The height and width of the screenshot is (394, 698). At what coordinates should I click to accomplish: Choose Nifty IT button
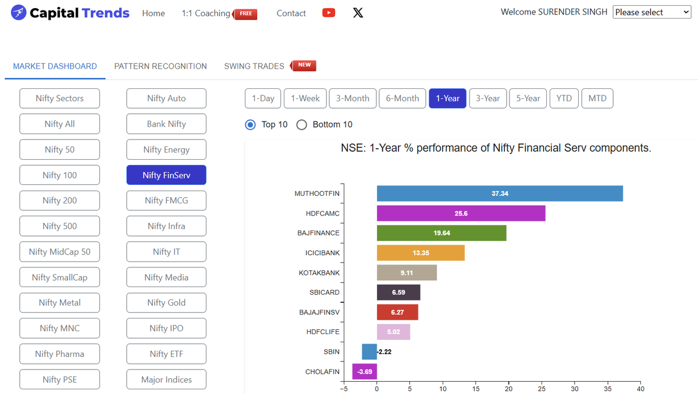click(x=166, y=252)
